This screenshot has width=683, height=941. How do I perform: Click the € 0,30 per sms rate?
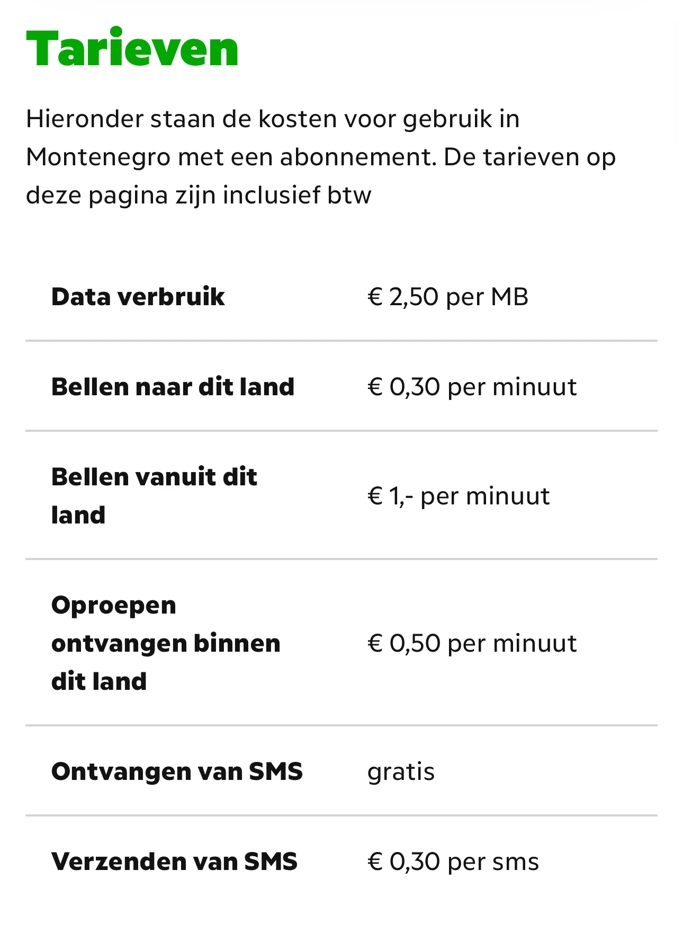[x=453, y=862]
